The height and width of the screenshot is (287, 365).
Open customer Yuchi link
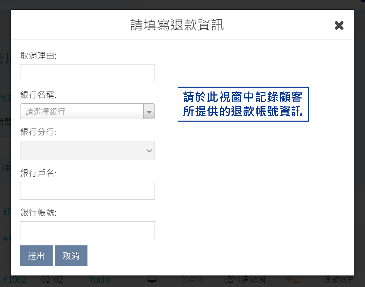(99, 280)
